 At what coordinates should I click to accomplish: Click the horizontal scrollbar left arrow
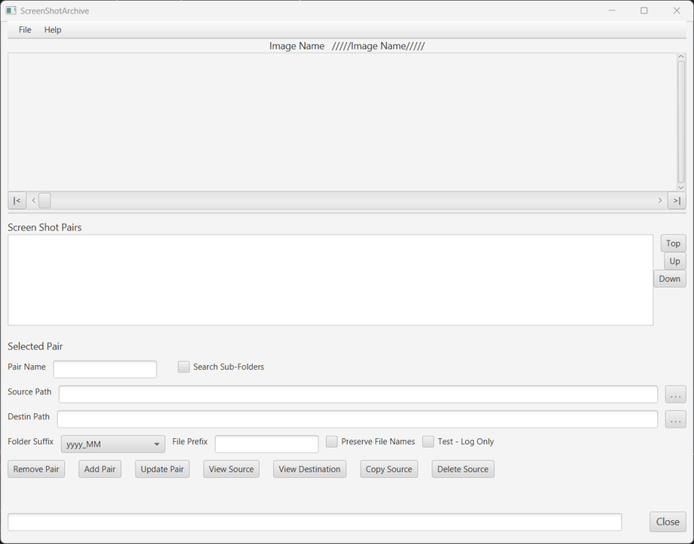point(34,201)
